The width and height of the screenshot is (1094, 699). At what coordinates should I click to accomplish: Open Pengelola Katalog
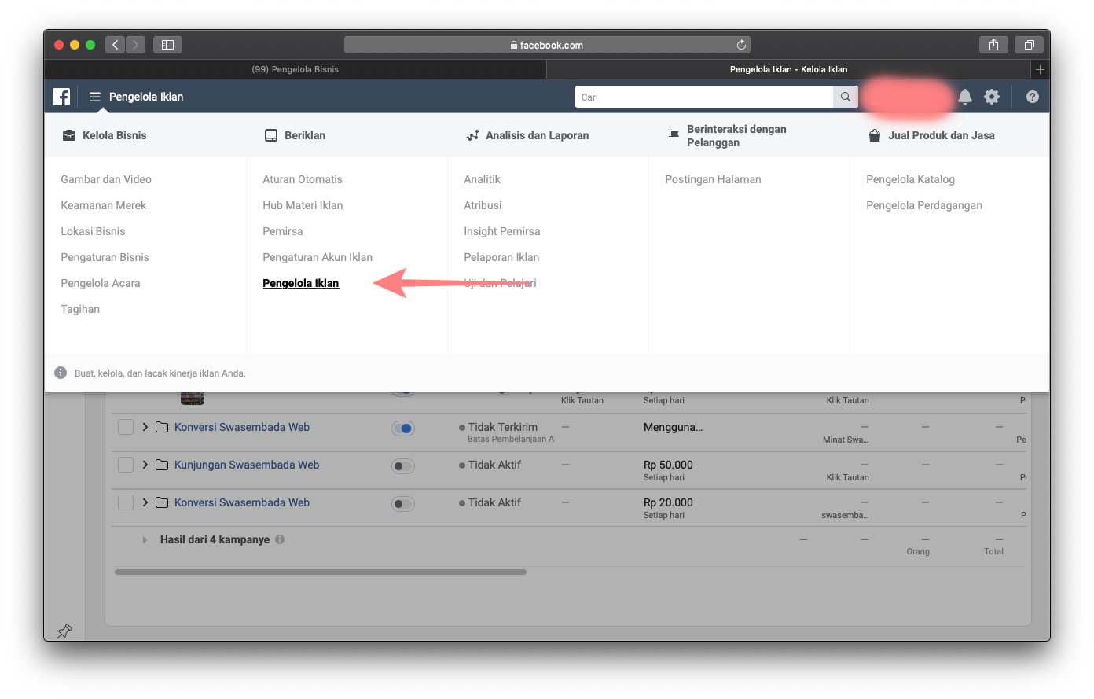(x=910, y=179)
